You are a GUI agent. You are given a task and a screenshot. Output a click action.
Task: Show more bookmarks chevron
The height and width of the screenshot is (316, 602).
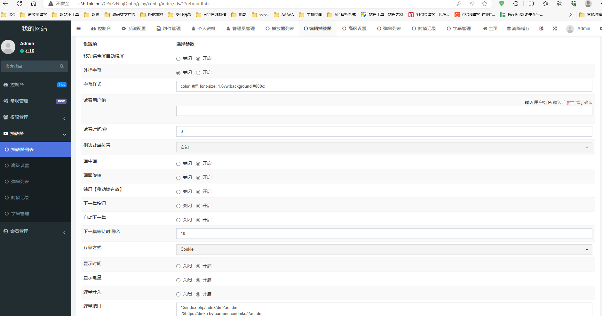[570, 15]
